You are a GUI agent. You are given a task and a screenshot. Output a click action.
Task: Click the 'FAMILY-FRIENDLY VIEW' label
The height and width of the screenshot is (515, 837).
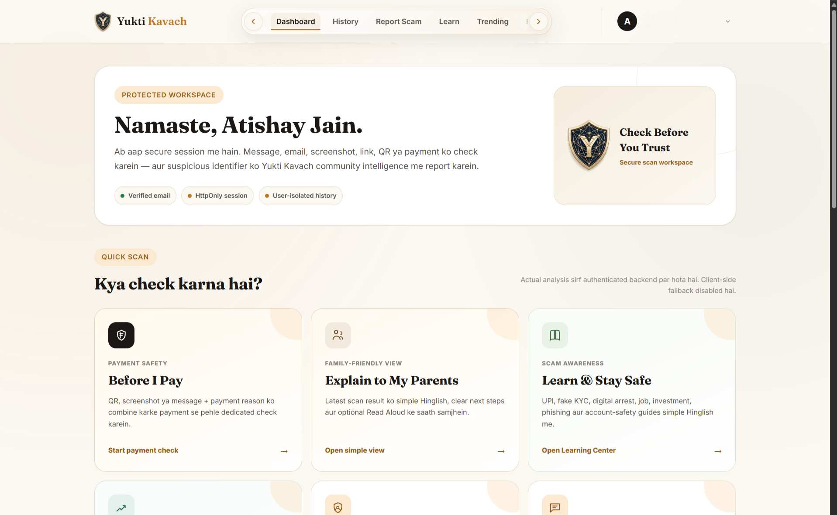pyautogui.click(x=363, y=363)
